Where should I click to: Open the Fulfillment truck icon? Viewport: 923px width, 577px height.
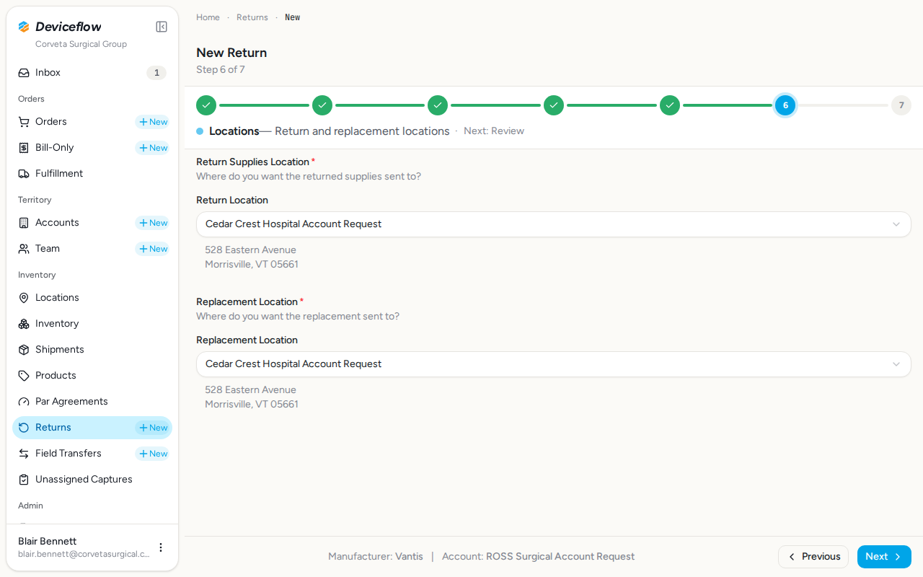pos(24,174)
